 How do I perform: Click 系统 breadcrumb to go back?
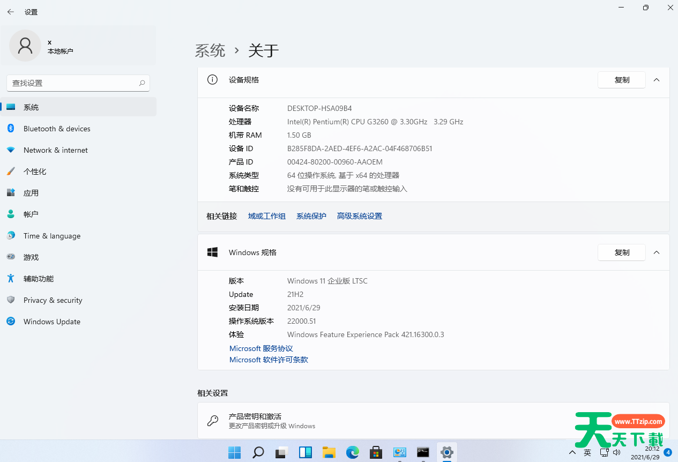coord(211,50)
